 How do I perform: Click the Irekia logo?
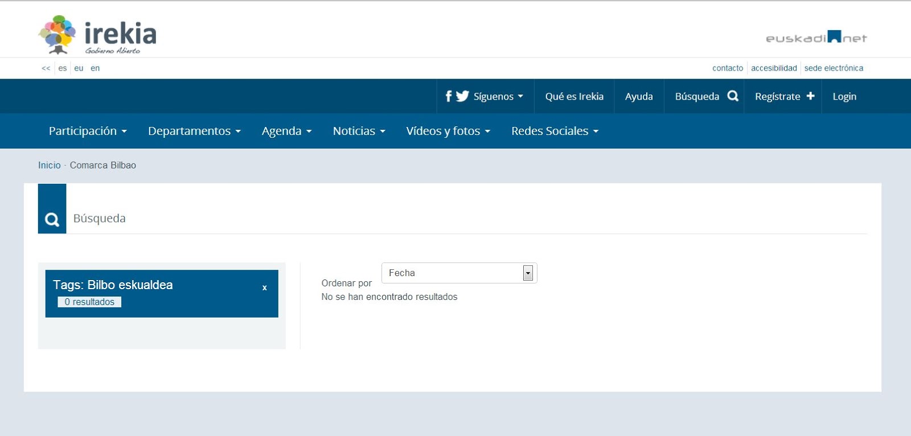pos(97,35)
